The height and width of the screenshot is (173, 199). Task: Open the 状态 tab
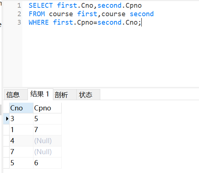tap(88, 95)
